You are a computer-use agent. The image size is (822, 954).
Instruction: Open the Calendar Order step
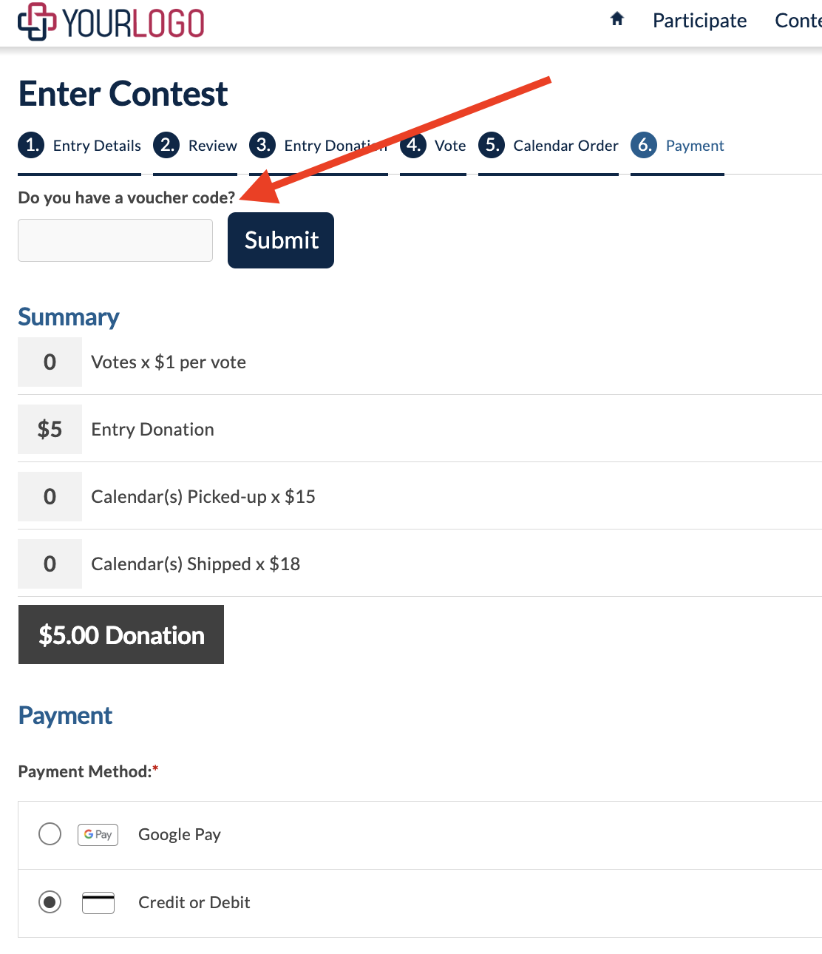click(x=565, y=146)
